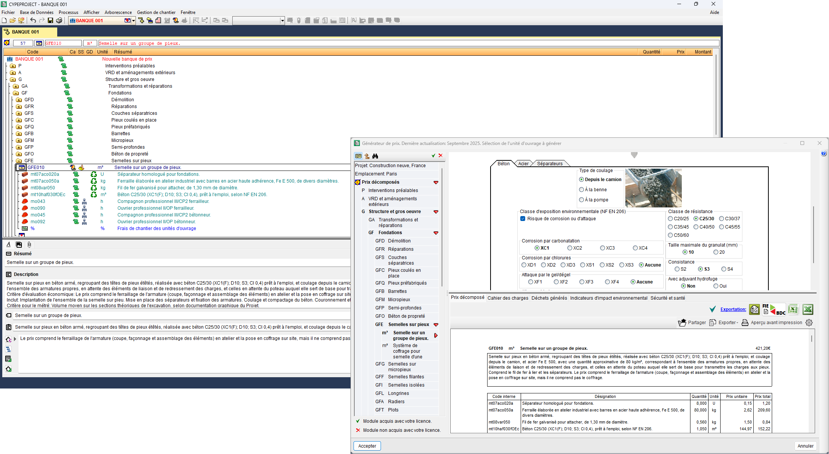
Task: Click the FIE BDC export icon
Action: click(x=774, y=309)
